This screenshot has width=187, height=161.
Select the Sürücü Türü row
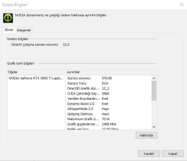pyautogui.click(x=109, y=83)
